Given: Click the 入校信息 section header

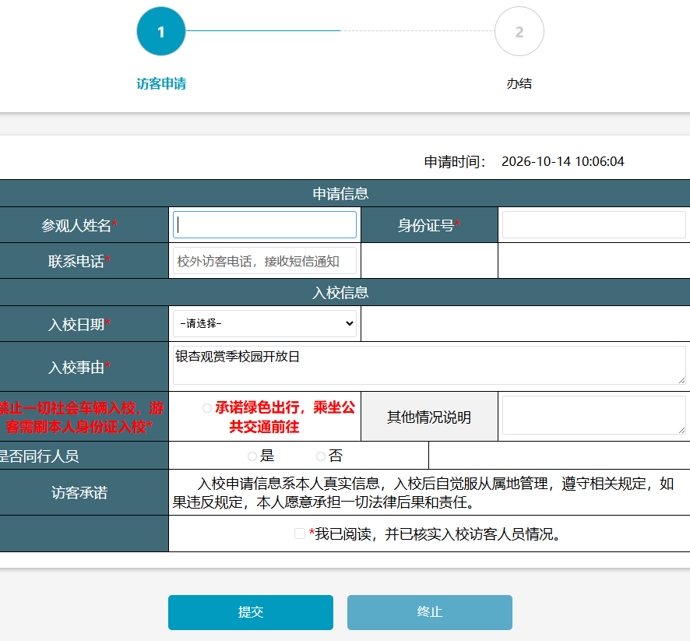Looking at the screenshot, I should 340,293.
